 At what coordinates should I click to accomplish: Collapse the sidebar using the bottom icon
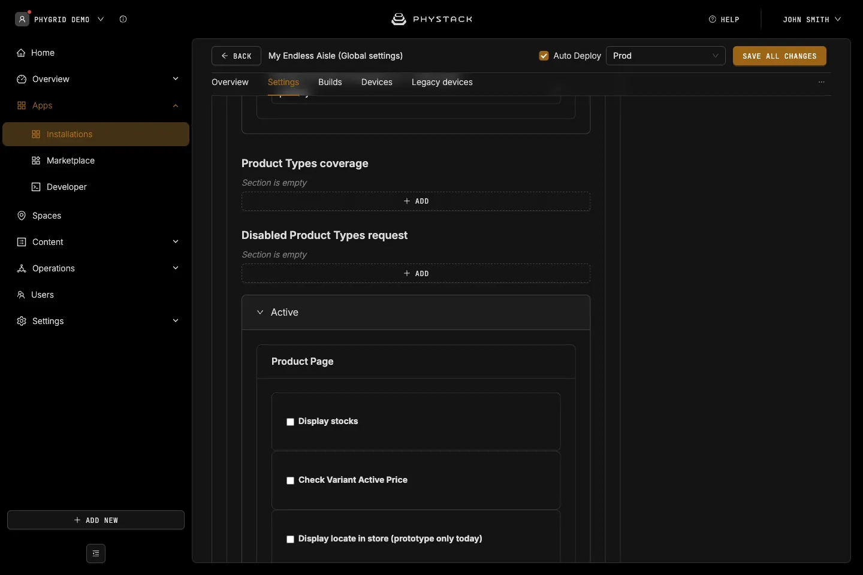pyautogui.click(x=96, y=553)
